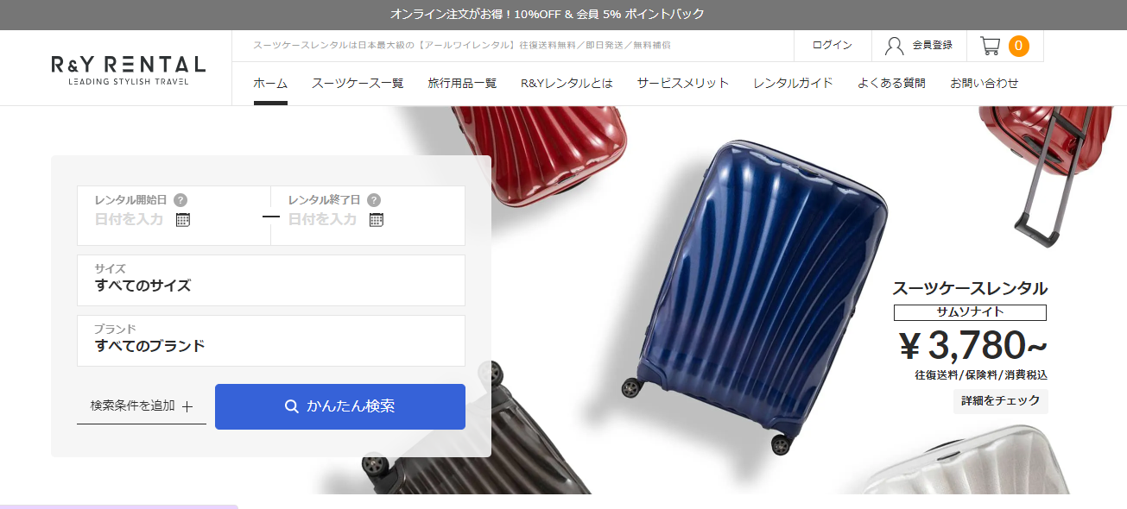Show help for レンタル開始日 question mark
1127x509 pixels.
(180, 200)
